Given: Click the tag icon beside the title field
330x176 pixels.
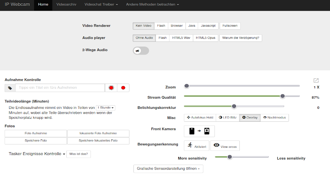Looking at the screenshot, I should pyautogui.click(x=10, y=88).
